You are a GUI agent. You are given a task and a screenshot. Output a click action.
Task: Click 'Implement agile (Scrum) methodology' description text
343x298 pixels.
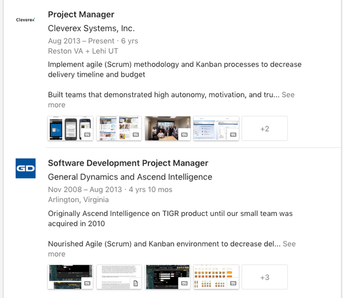click(175, 69)
